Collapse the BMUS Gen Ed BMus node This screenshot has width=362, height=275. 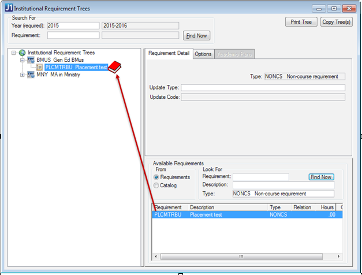point(22,60)
